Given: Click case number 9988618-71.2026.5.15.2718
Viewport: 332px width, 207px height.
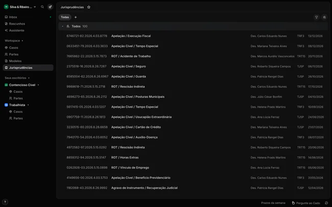Looking at the screenshot, I should point(86,87).
